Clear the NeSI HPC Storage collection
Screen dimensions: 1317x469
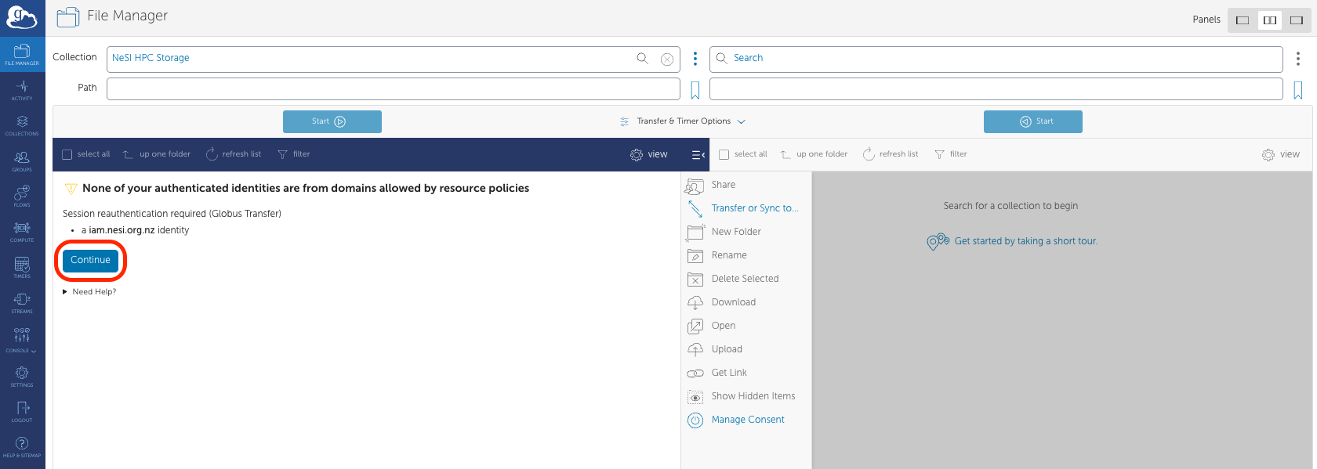point(666,59)
